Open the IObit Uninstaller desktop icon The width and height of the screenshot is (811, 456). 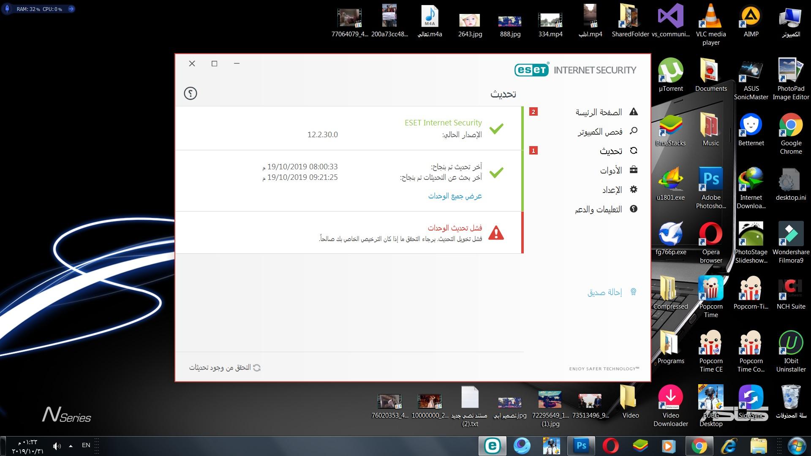pyautogui.click(x=791, y=351)
